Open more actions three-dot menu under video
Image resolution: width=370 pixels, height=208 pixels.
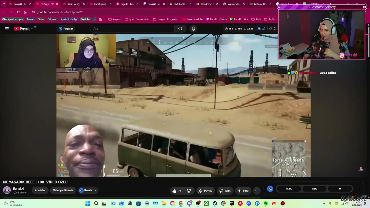tap(257, 191)
